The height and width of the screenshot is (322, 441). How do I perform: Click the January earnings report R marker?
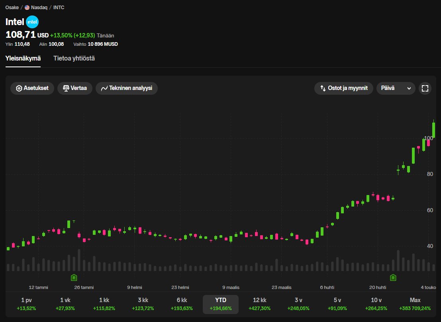74,277
